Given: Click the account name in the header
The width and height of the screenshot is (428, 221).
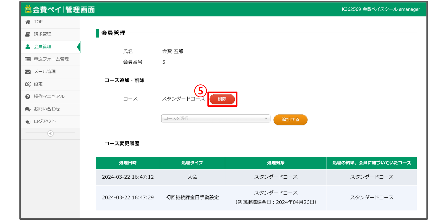Looking at the screenshot, I should (381, 9).
